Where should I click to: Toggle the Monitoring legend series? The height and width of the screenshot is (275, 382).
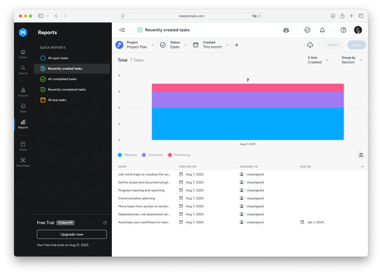pyautogui.click(x=179, y=155)
